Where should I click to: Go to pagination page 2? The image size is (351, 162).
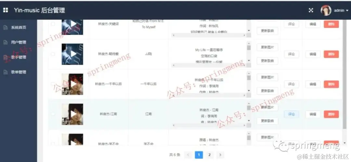[x=210, y=155]
